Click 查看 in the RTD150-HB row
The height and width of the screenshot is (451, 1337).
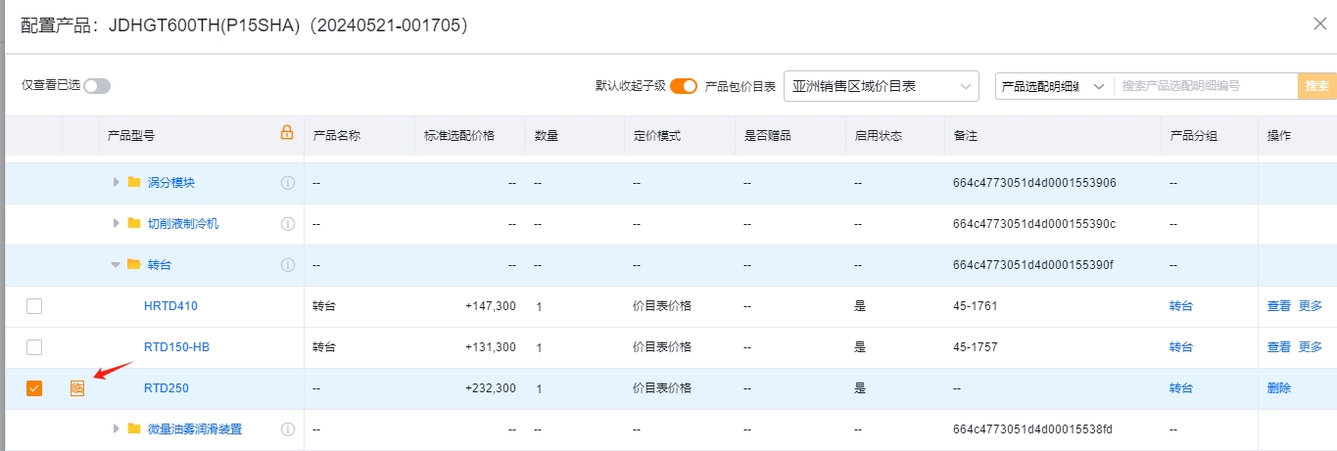(1279, 347)
